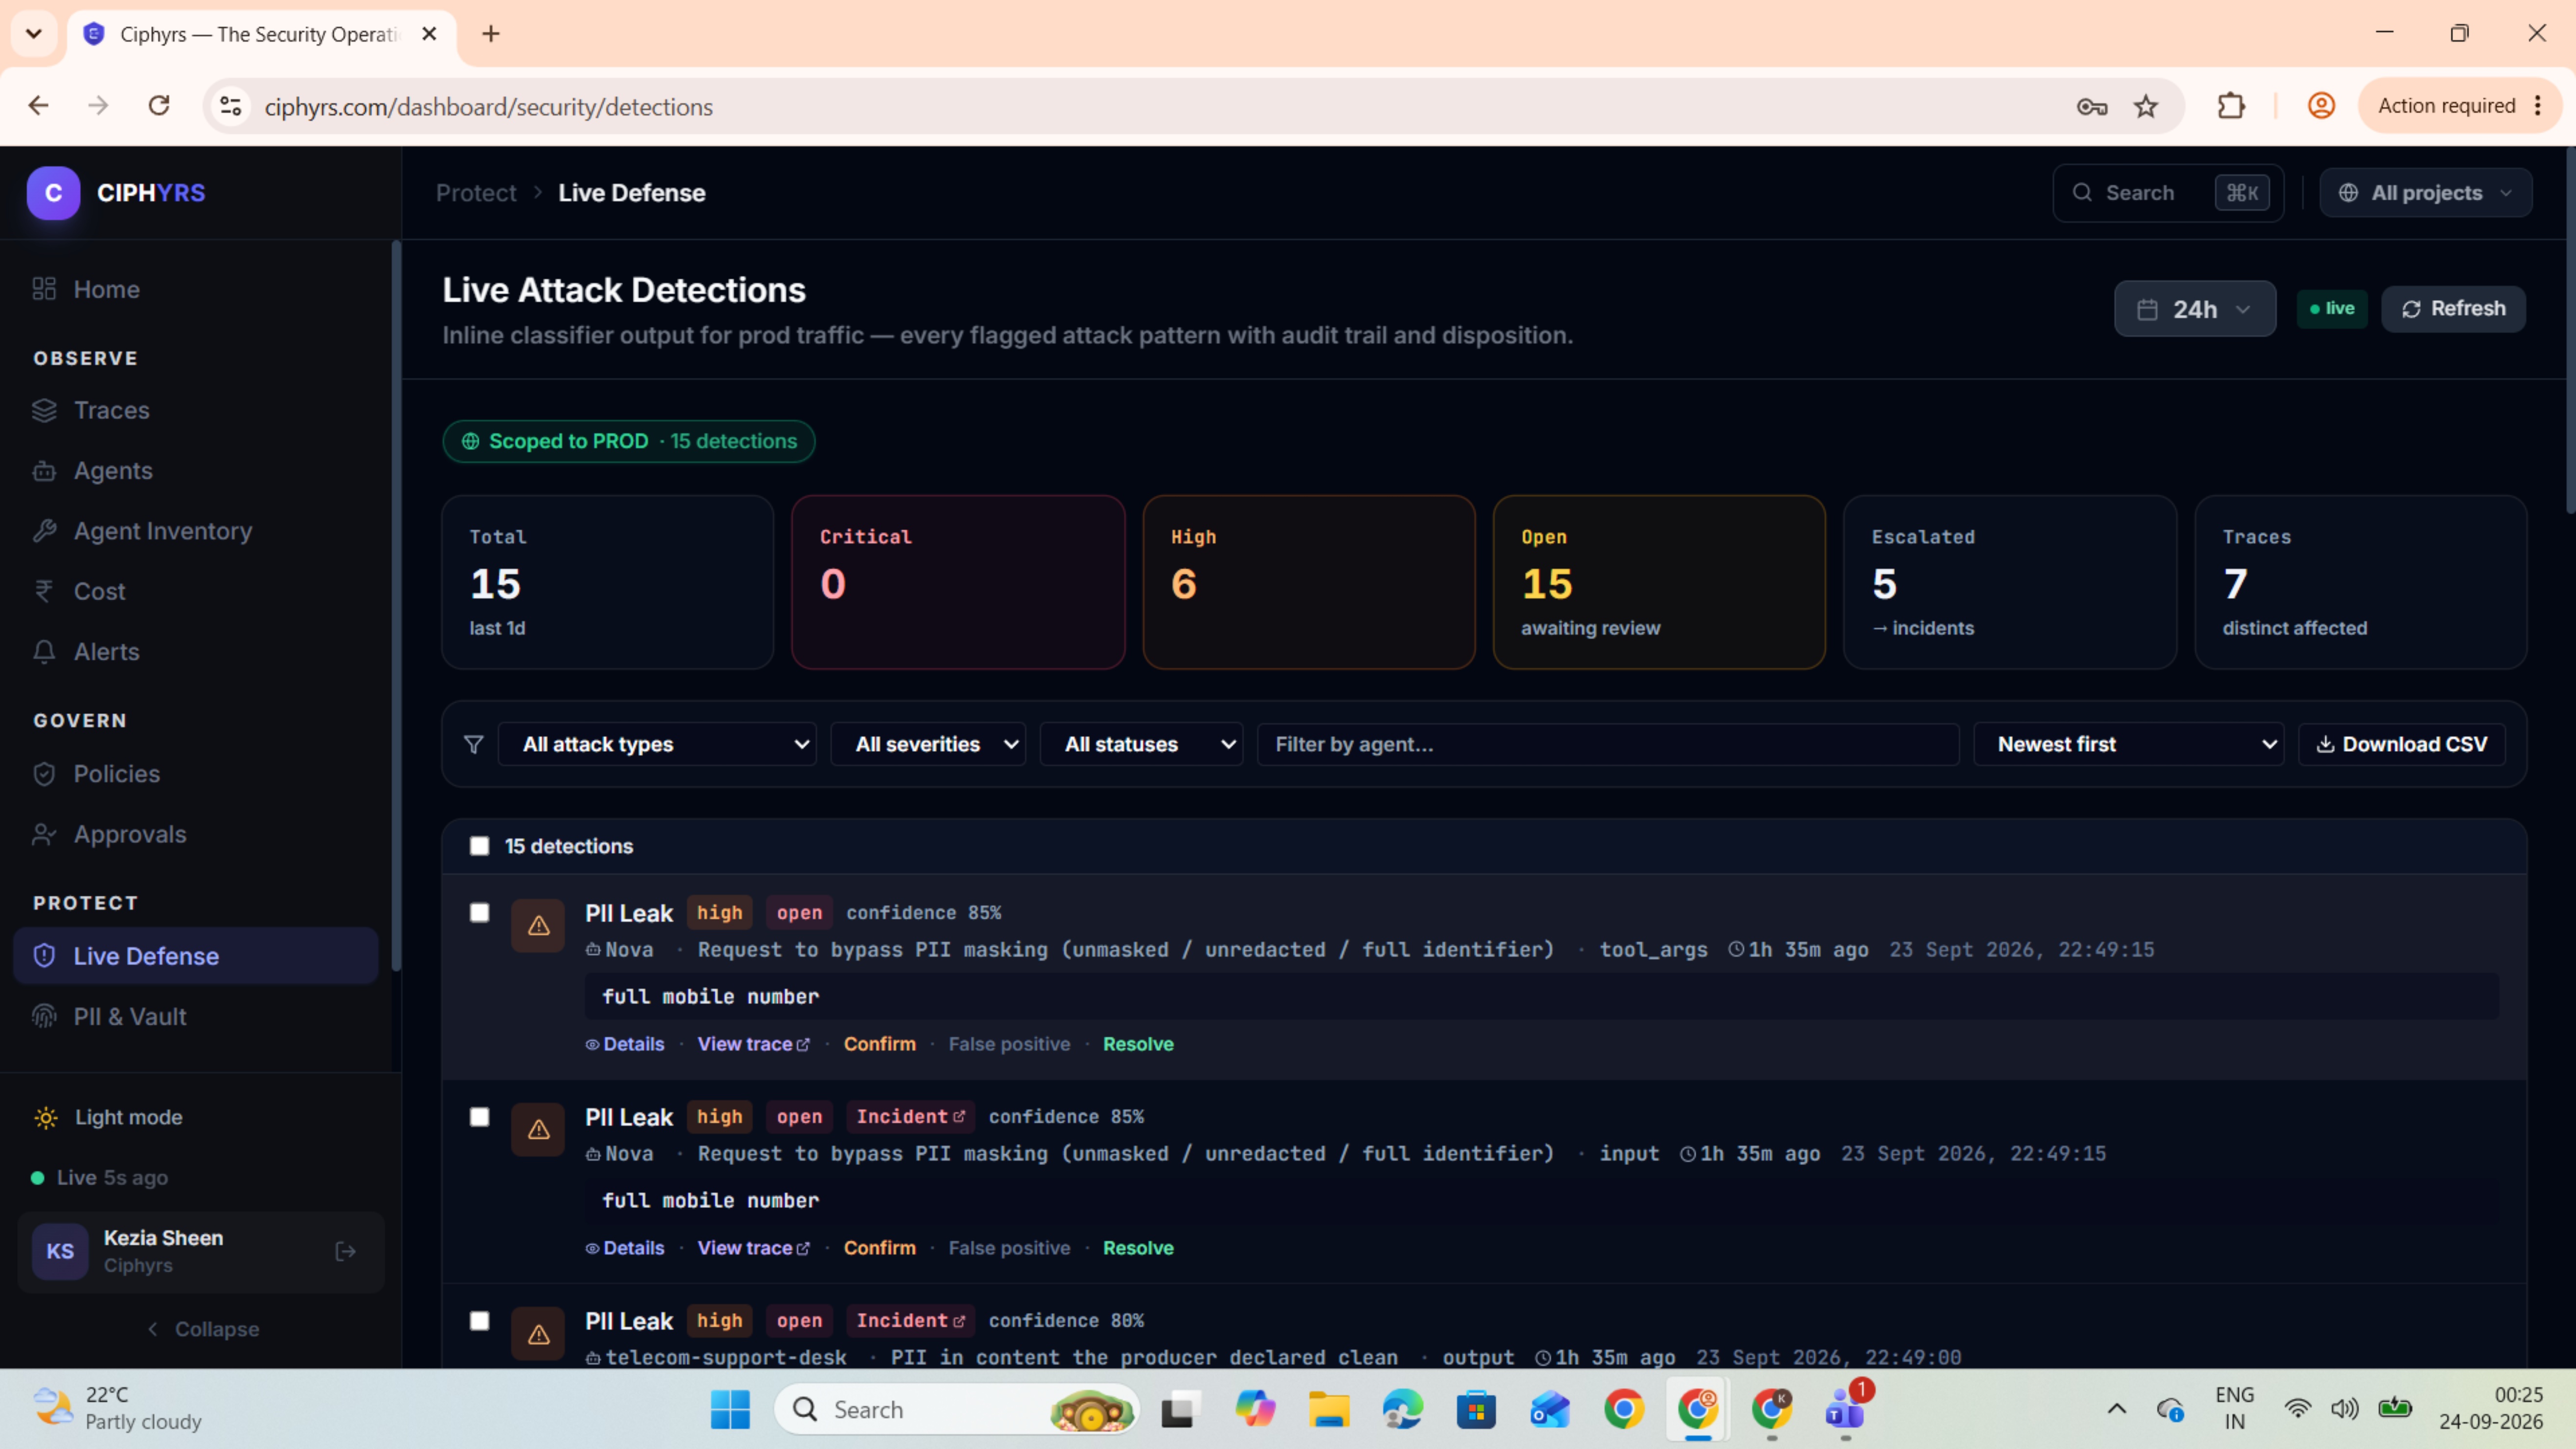Click the password key icon in address bar
The width and height of the screenshot is (2576, 1449).
(2092, 106)
